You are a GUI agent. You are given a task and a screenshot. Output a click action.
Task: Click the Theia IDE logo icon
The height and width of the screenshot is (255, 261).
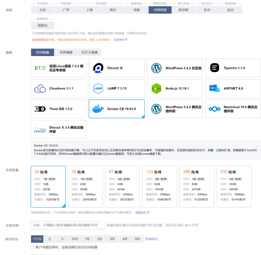40,109
